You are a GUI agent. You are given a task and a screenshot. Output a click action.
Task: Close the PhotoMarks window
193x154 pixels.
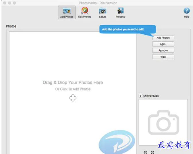(x=5, y=3)
